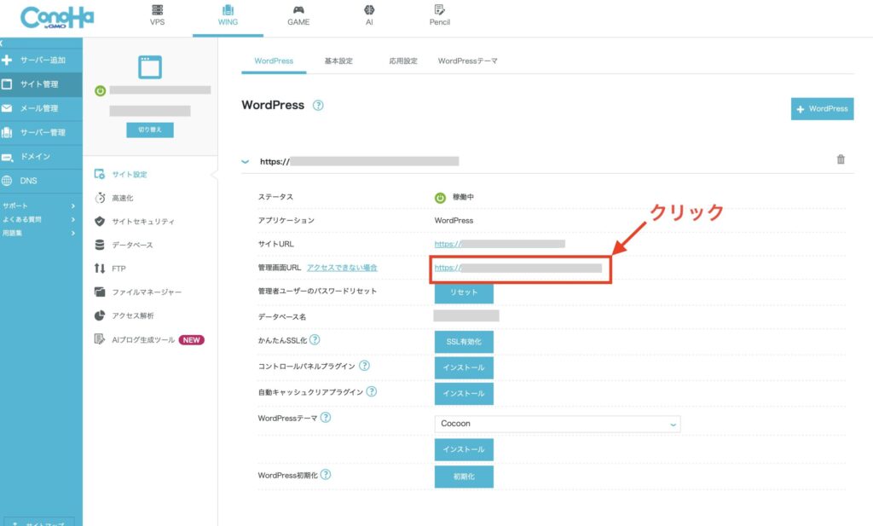Click the アクセス解析 pie chart icon
Image resolution: width=873 pixels, height=526 pixels.
pyautogui.click(x=100, y=315)
